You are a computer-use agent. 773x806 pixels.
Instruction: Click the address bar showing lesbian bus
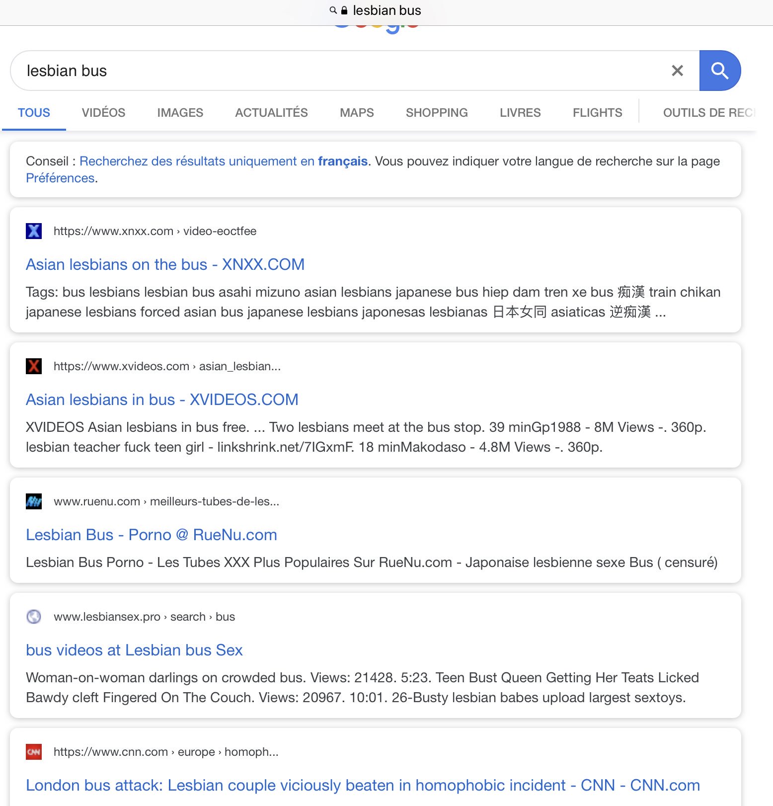coord(386,10)
